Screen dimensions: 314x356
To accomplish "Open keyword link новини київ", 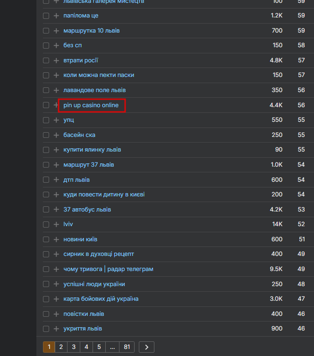I will tap(80, 239).
